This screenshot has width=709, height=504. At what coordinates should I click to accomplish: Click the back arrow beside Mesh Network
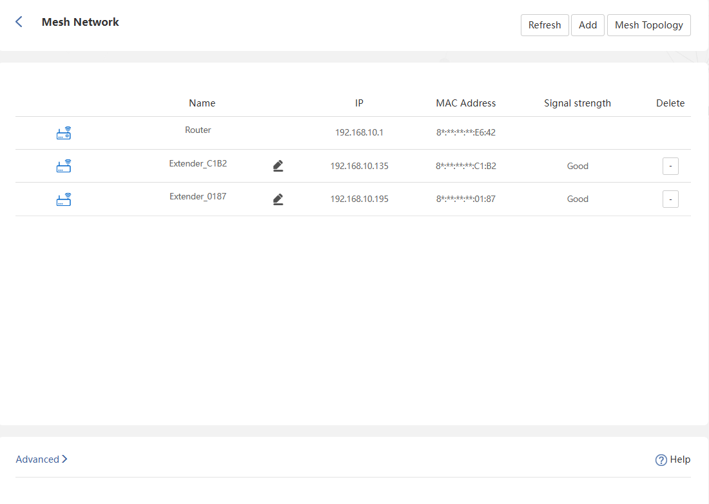19,22
